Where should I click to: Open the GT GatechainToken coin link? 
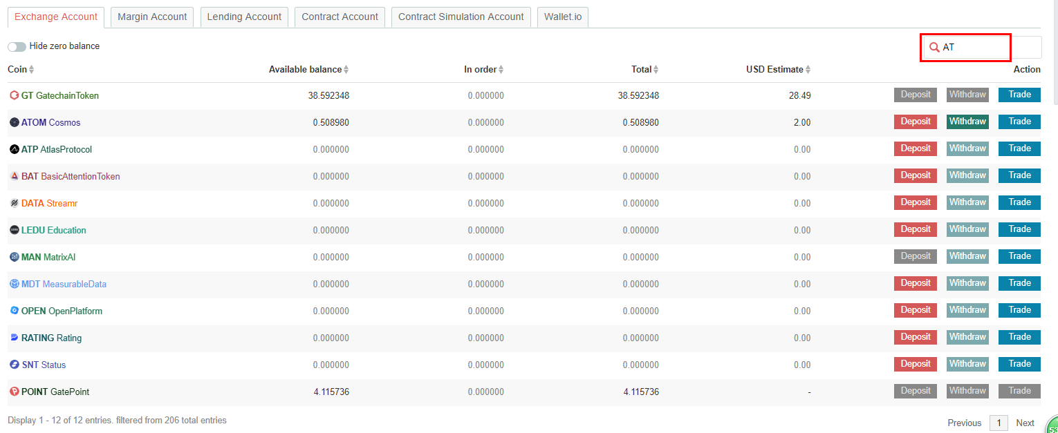pyautogui.click(x=60, y=95)
